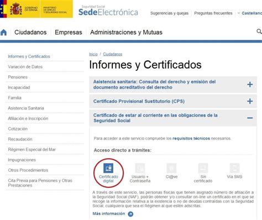262x220 pixels.
Task: Select Familia in the sidebar
Action: [x=14, y=98]
